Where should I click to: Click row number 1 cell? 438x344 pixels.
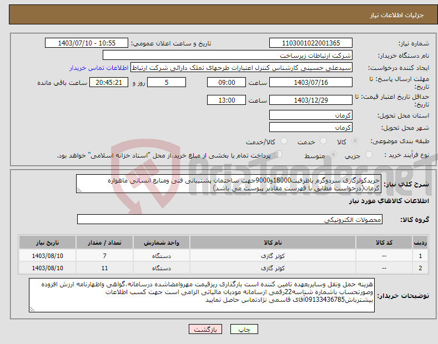420,256
